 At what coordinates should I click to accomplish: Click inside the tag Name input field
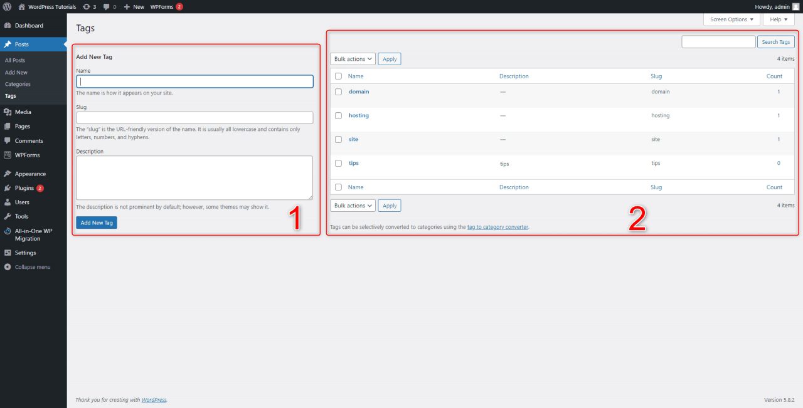click(x=194, y=81)
